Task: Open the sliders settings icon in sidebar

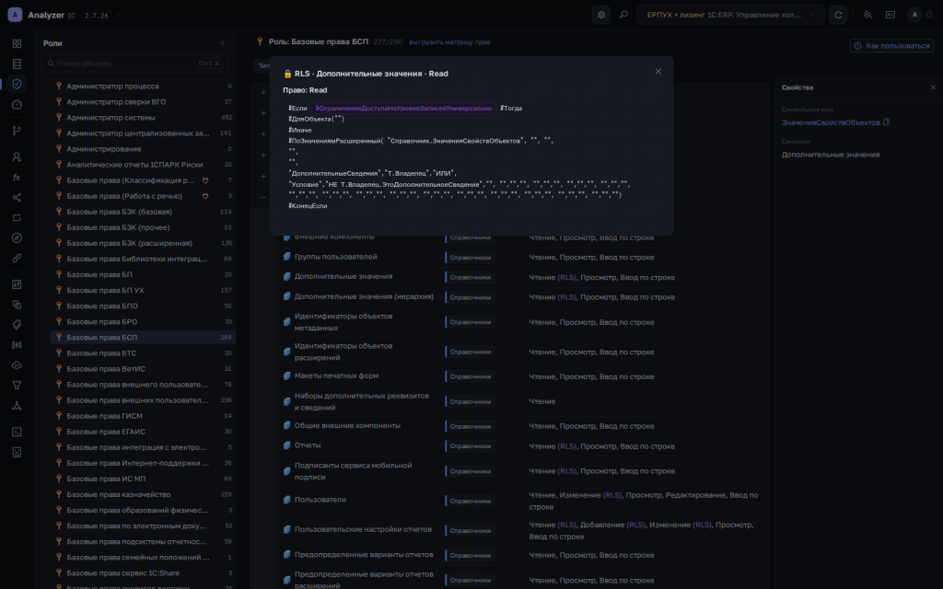Action: point(17,284)
